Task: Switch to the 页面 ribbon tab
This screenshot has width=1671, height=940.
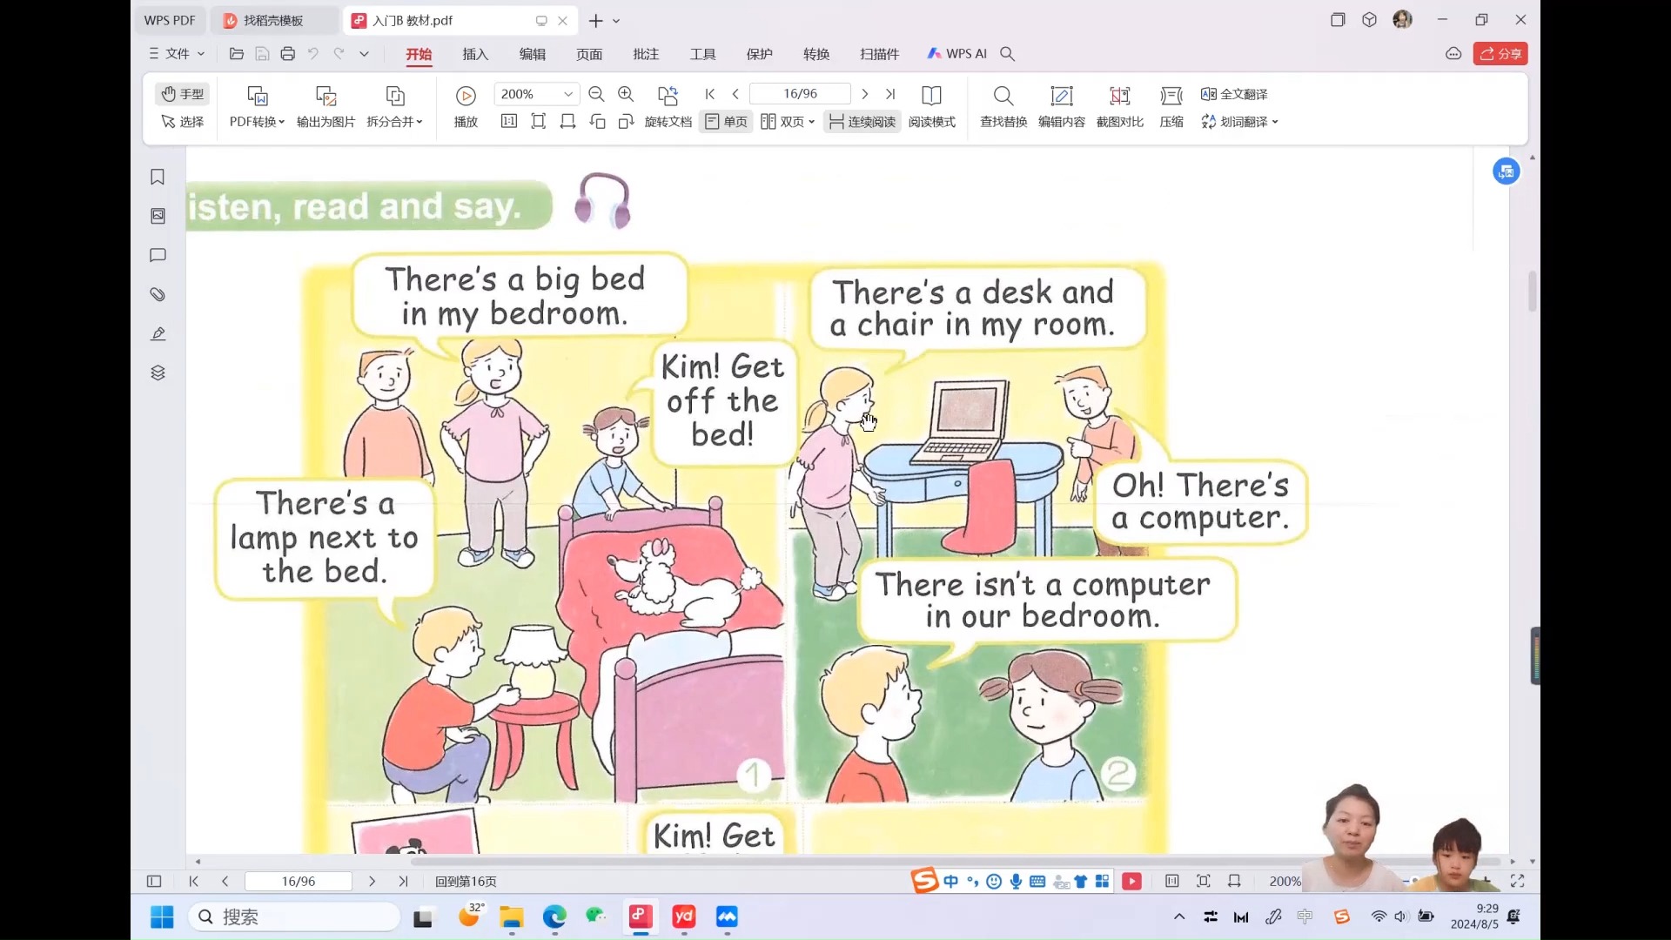Action: pos(589,54)
